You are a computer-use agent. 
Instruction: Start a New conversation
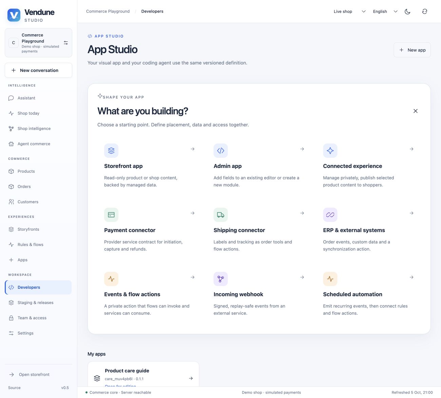pos(38,70)
